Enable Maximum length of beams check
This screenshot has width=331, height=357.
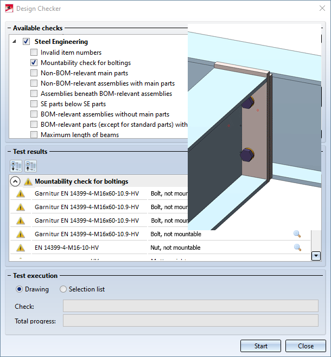click(x=34, y=134)
